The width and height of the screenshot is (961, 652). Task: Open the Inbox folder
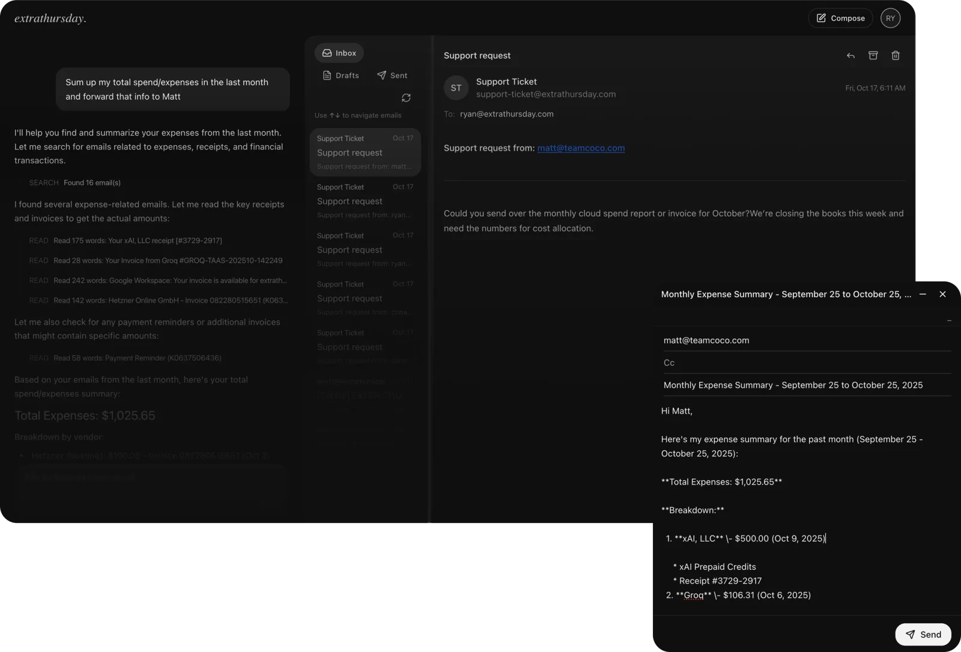[x=339, y=53]
